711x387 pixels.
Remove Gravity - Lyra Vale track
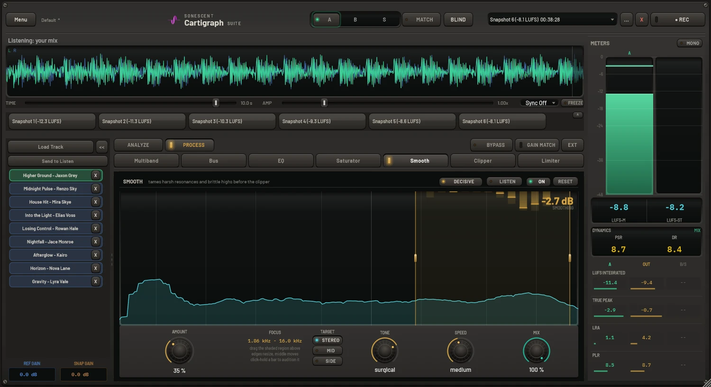(x=95, y=281)
